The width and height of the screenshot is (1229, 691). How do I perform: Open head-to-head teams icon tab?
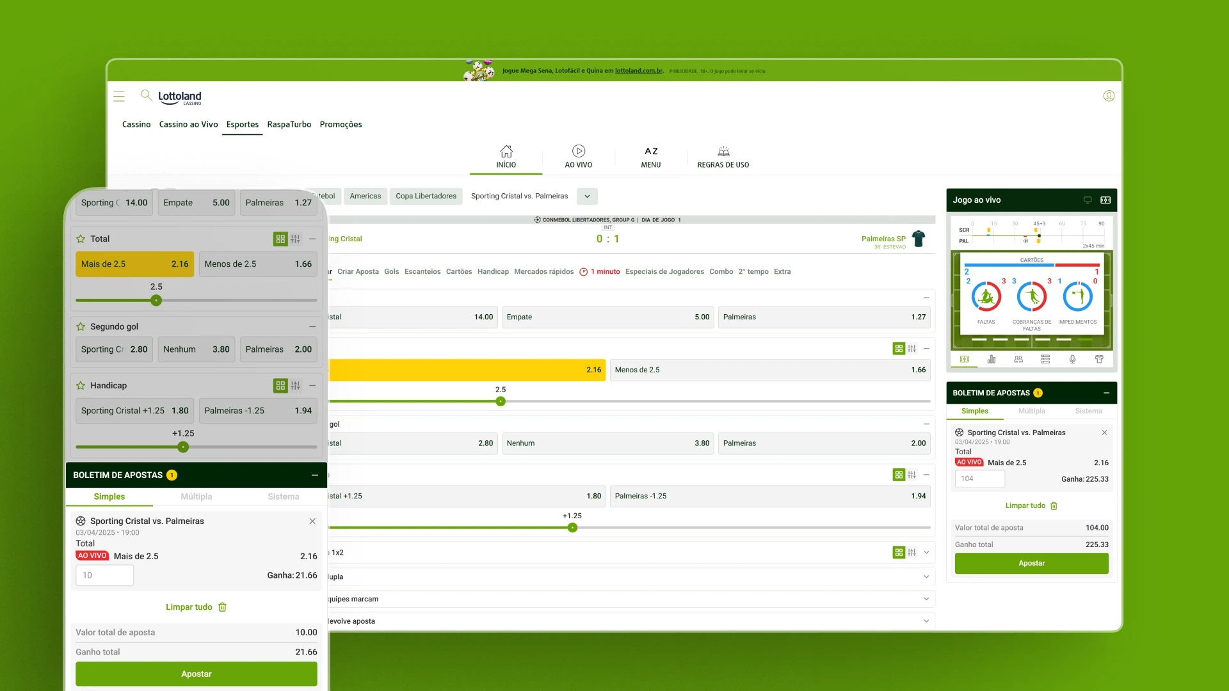pyautogui.click(x=1018, y=360)
